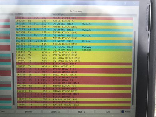Click the Erase button

[6, 111]
